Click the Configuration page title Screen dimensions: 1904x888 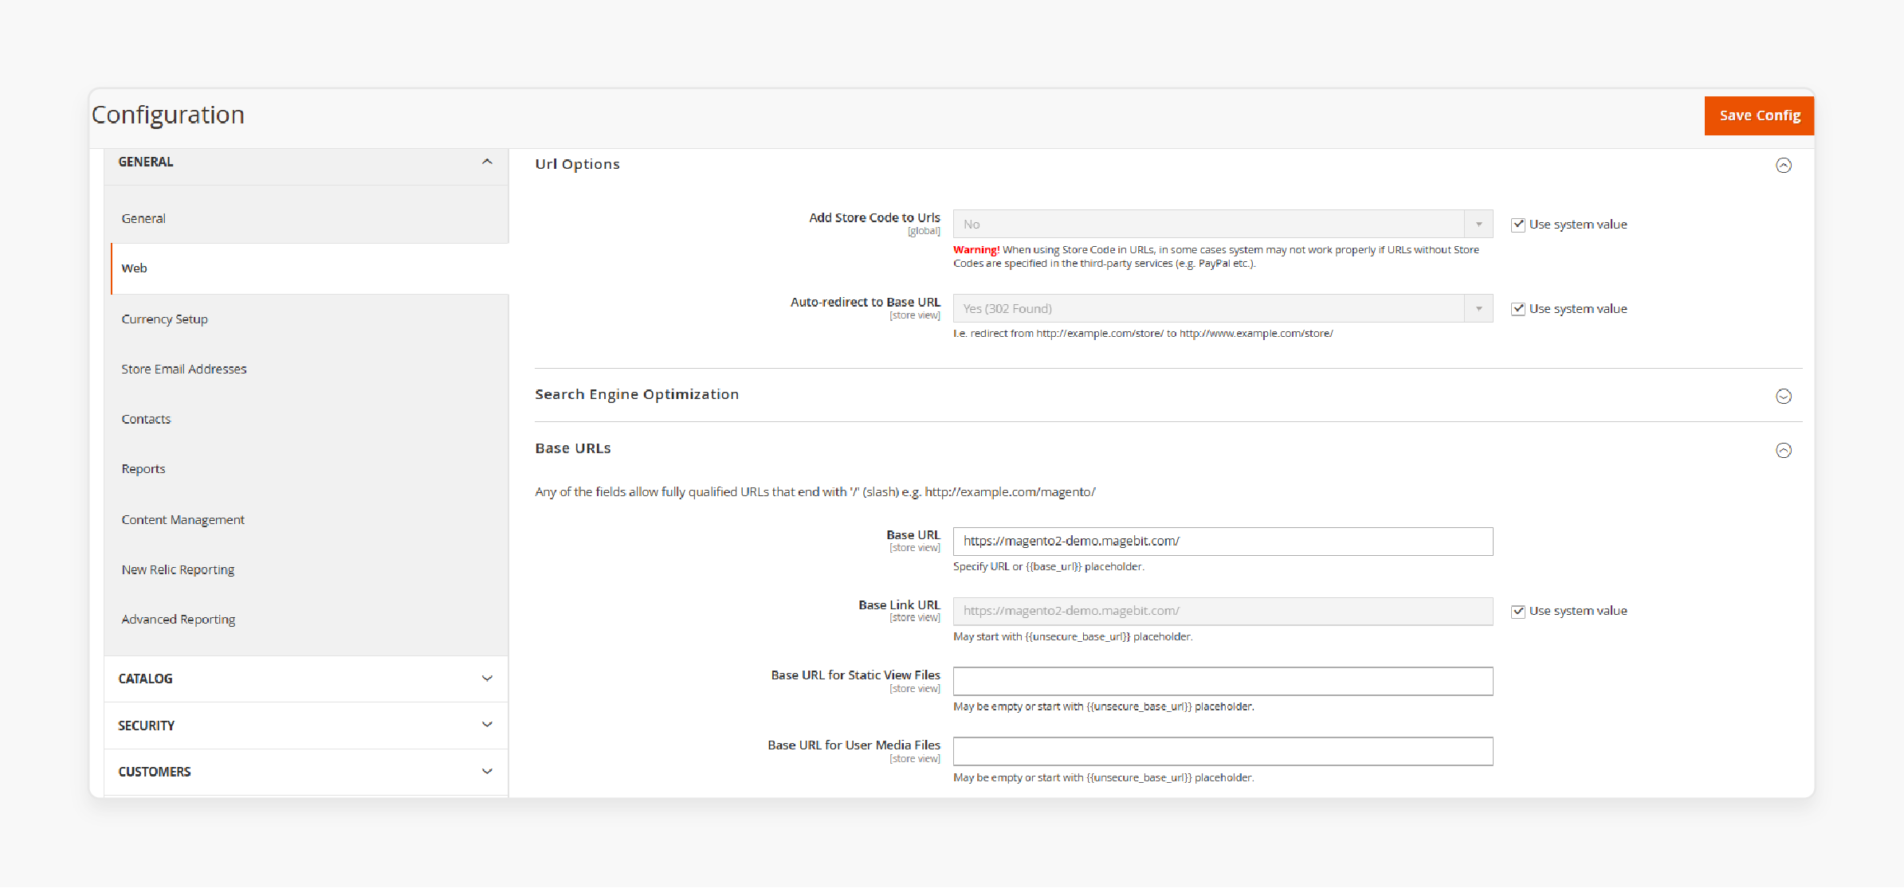pos(167,115)
